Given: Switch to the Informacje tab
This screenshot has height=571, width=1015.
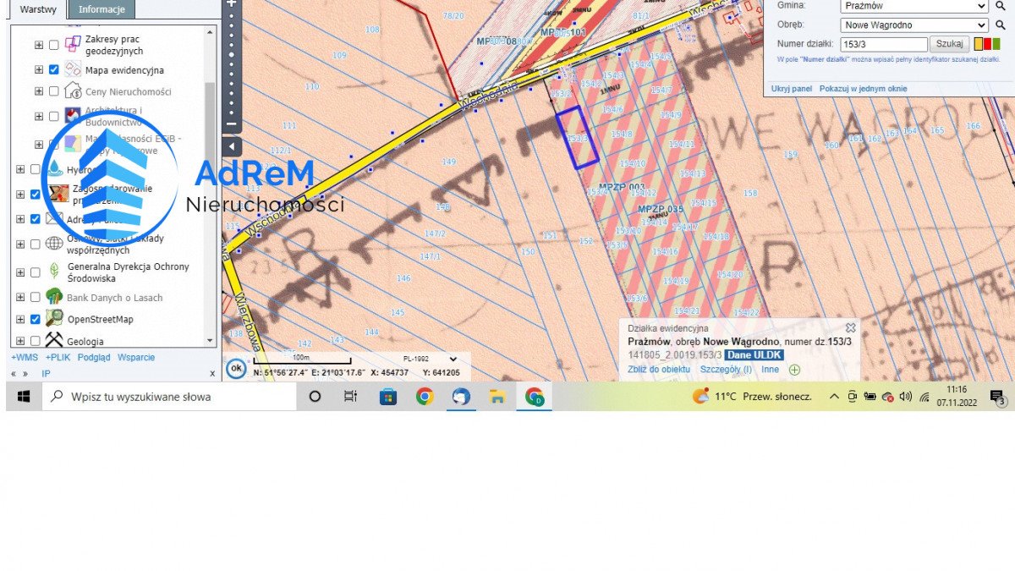Looking at the screenshot, I should (101, 10).
